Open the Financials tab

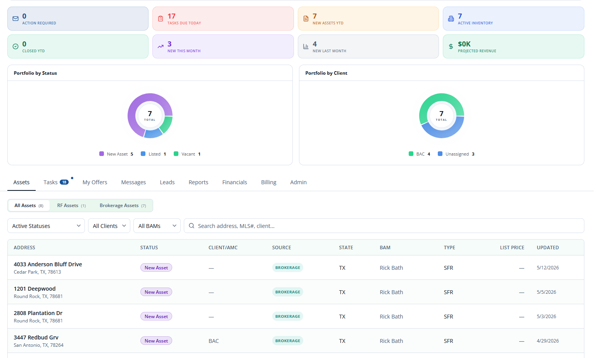tap(235, 182)
